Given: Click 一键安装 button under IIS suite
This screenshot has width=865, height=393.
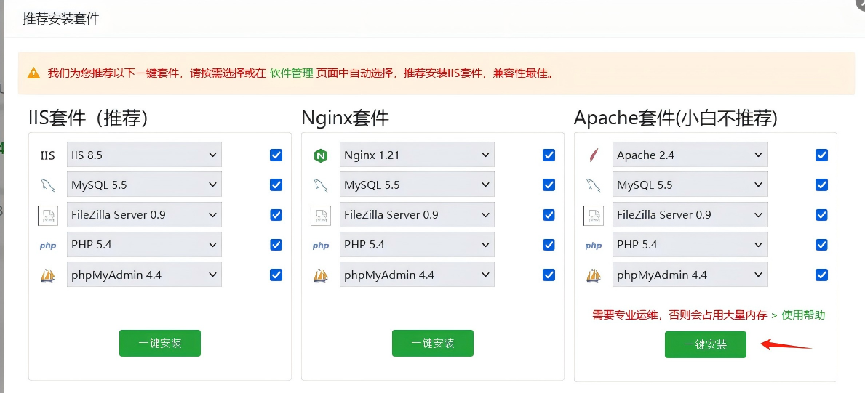Looking at the screenshot, I should pyautogui.click(x=160, y=344).
